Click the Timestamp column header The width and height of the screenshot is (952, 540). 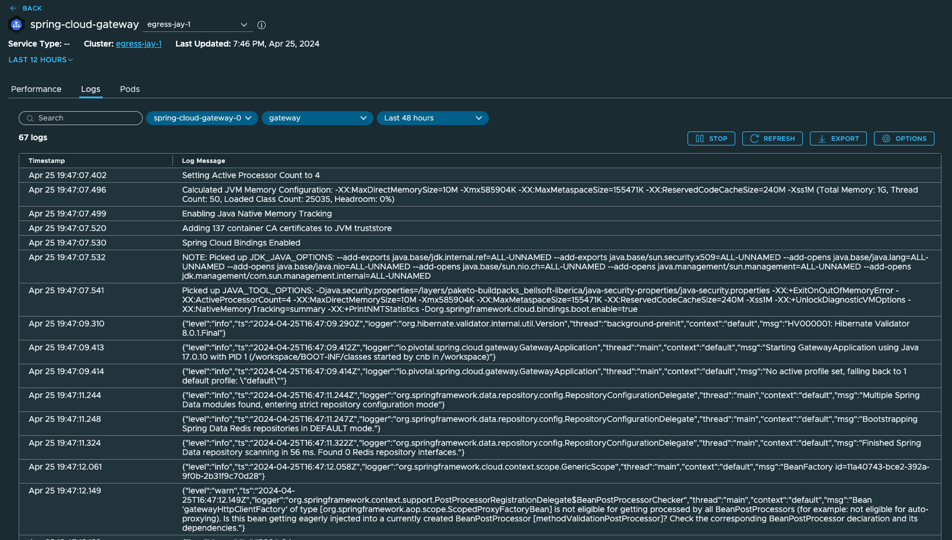(47, 161)
